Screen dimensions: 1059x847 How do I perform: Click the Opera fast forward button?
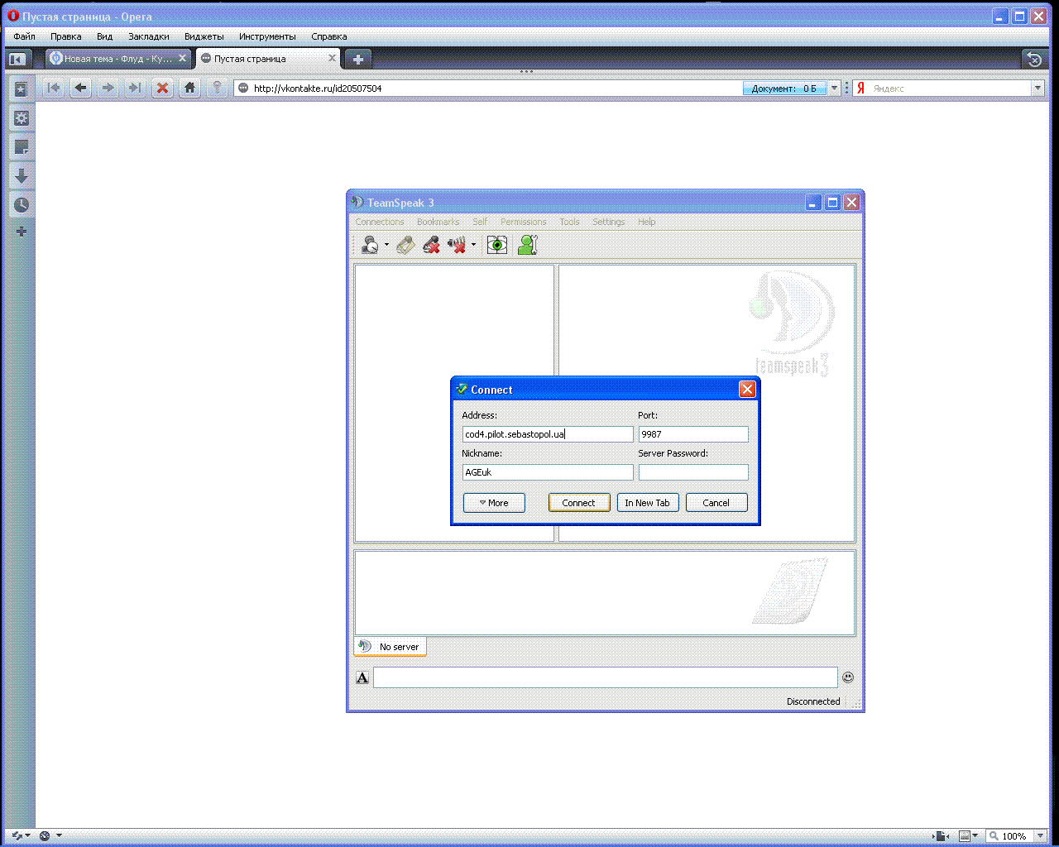tap(135, 88)
